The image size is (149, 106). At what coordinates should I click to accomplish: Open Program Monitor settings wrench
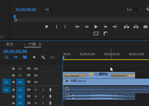(148, 9)
